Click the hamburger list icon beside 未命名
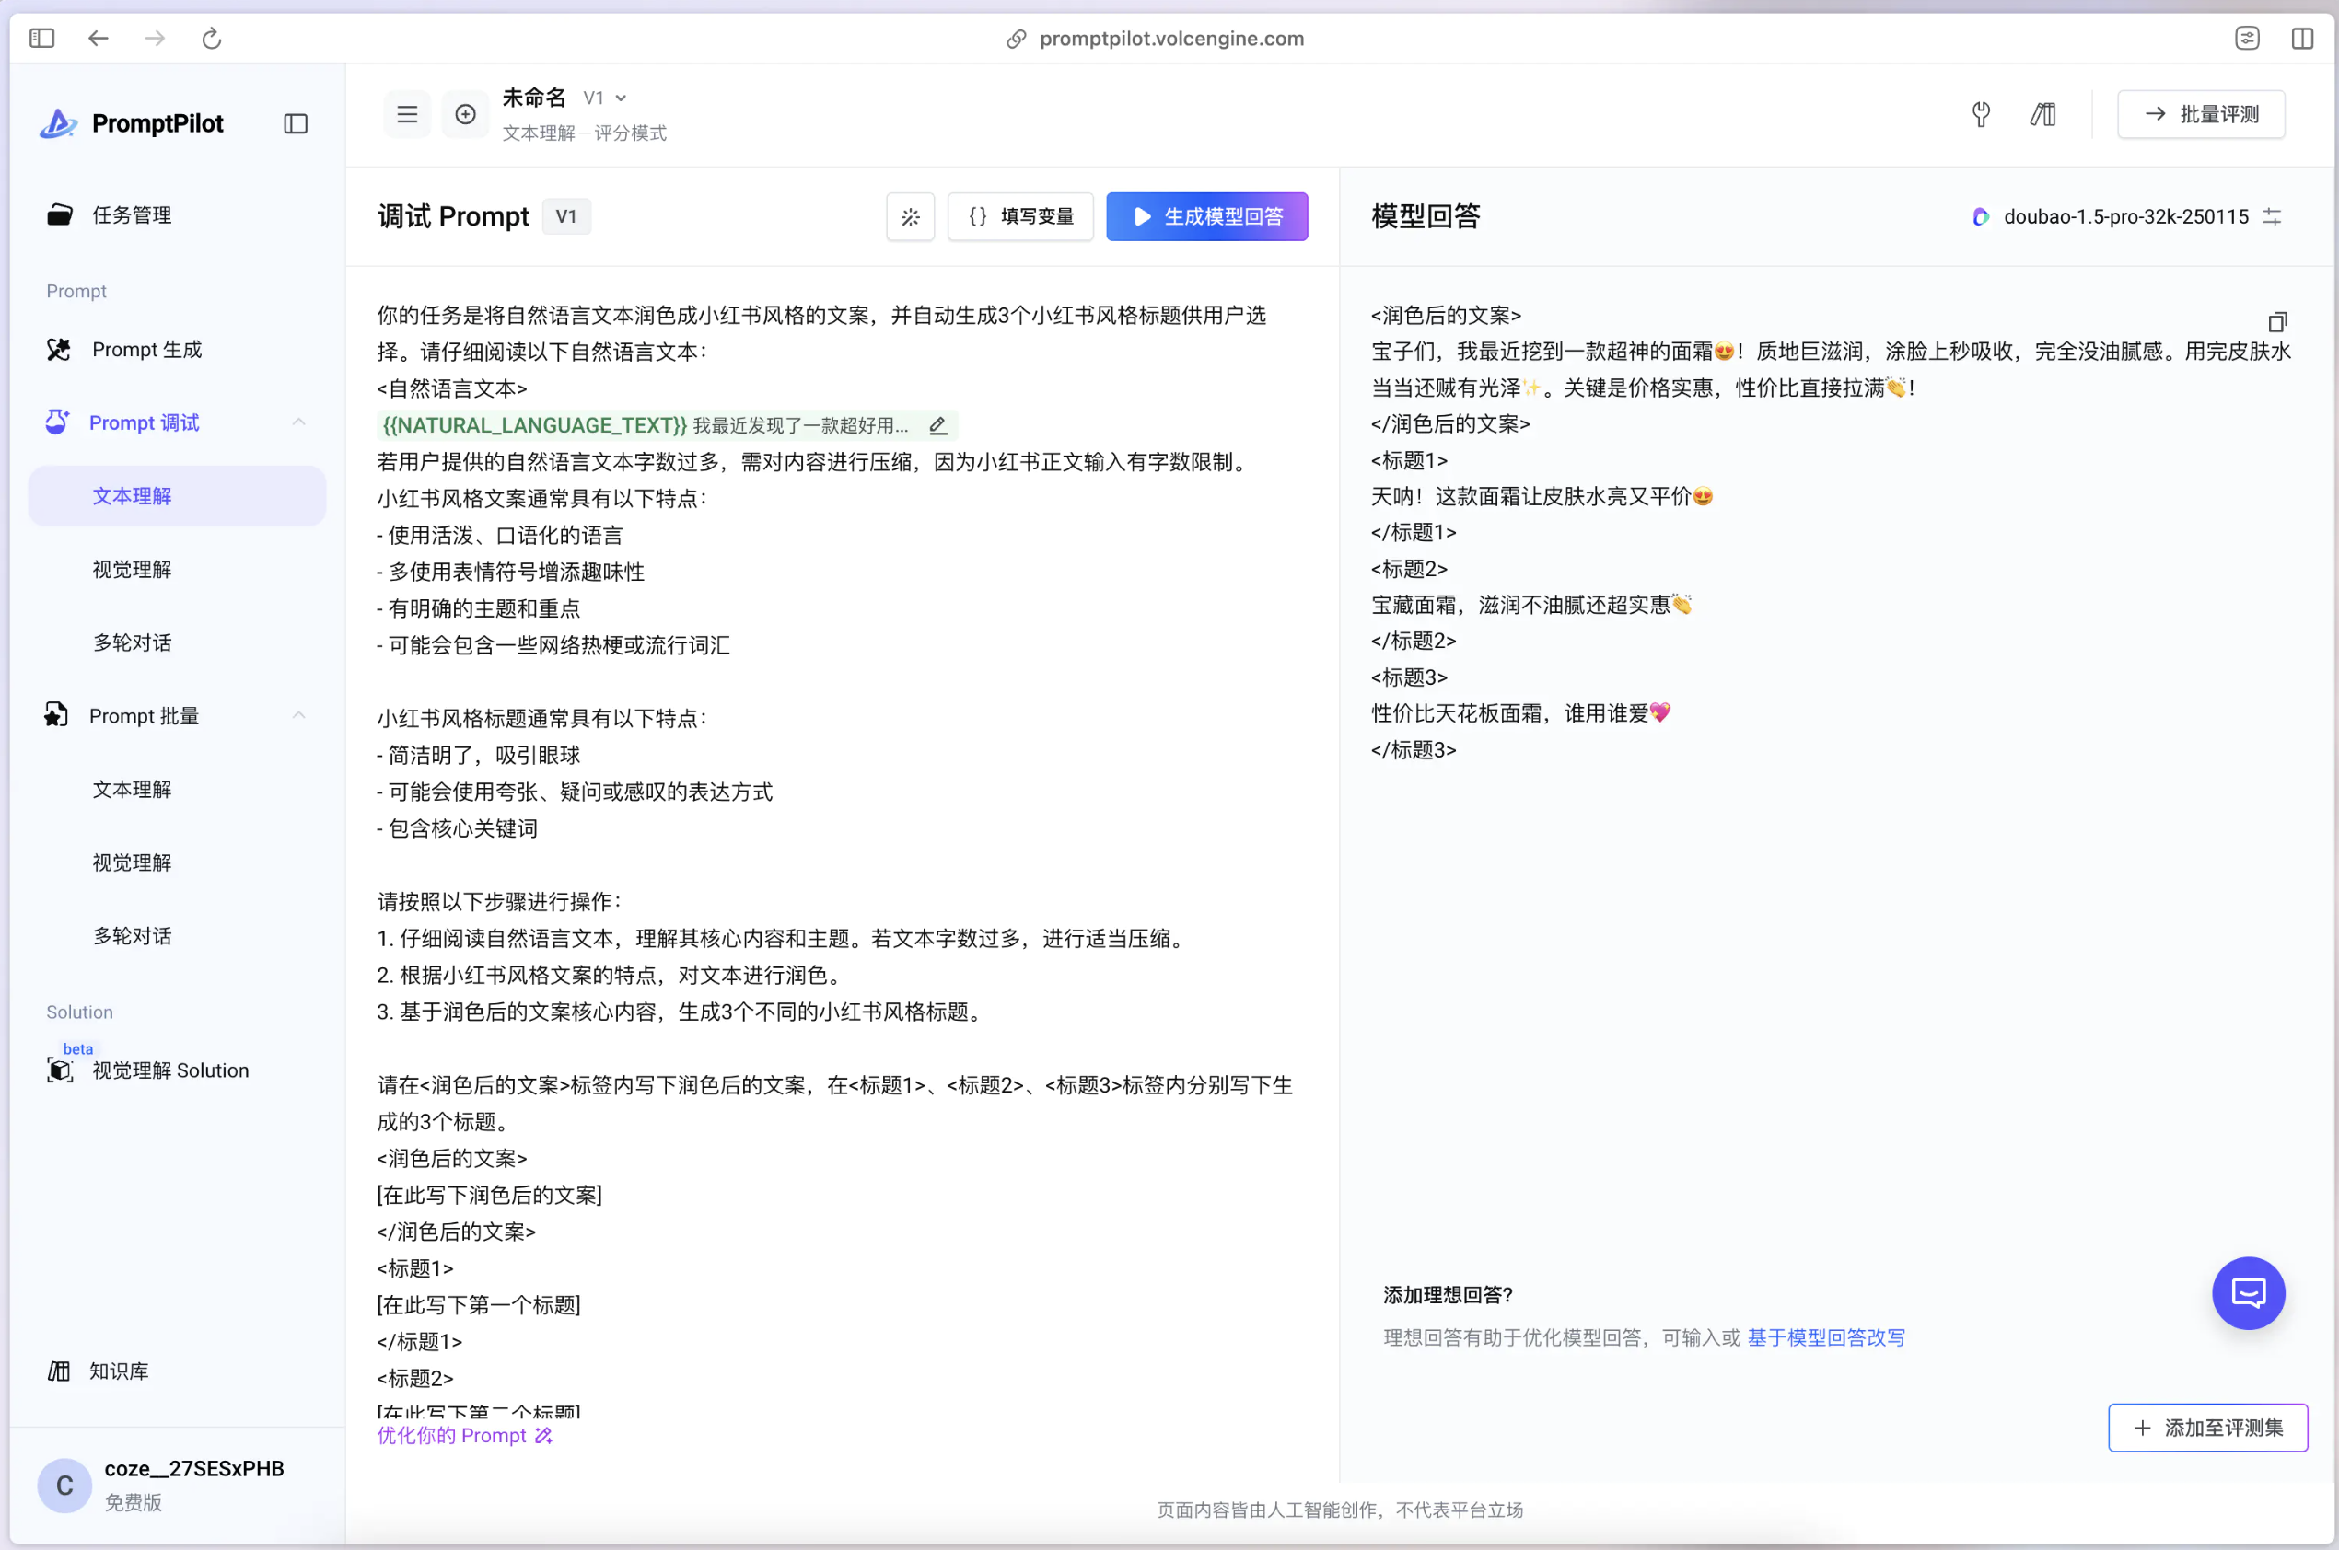Image resolution: width=2339 pixels, height=1550 pixels. (x=406, y=115)
